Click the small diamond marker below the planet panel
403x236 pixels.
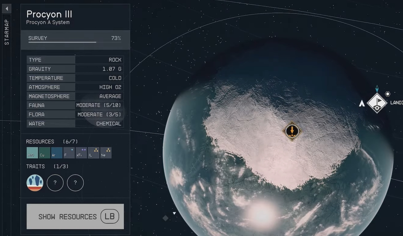tap(165, 218)
